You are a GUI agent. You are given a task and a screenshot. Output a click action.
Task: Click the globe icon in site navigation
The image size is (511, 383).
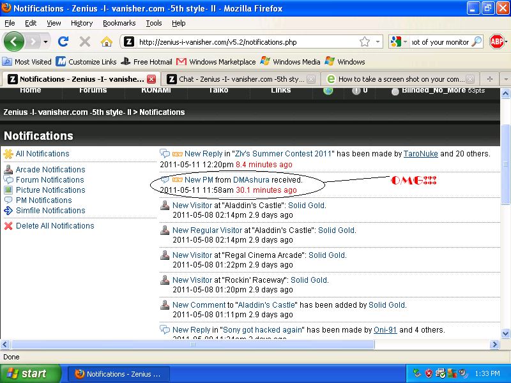tap(328, 91)
